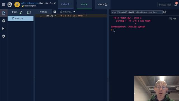Add a new folder
179x101 pixels.
point(29,12)
